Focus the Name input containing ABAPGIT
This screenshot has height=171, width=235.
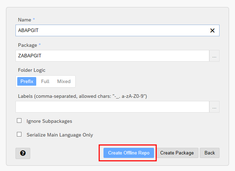[x=118, y=30]
